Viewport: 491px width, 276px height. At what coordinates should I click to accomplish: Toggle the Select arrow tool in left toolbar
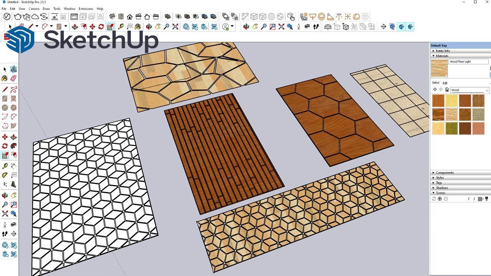point(5,69)
